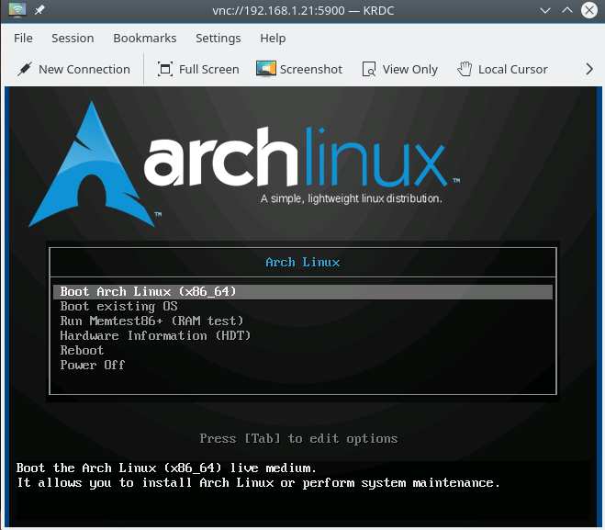Click the KRDC app icon in title bar
This screenshot has width=605, height=530.
(x=17, y=12)
